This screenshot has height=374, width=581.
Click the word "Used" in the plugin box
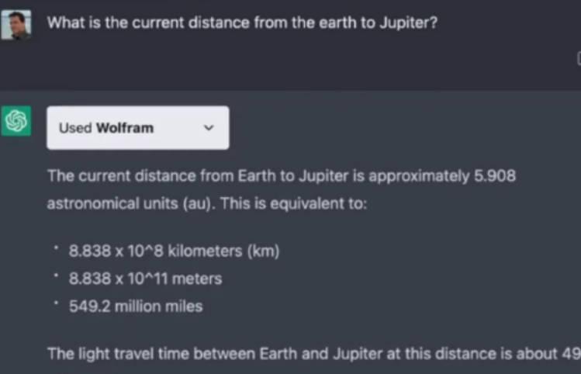point(75,128)
